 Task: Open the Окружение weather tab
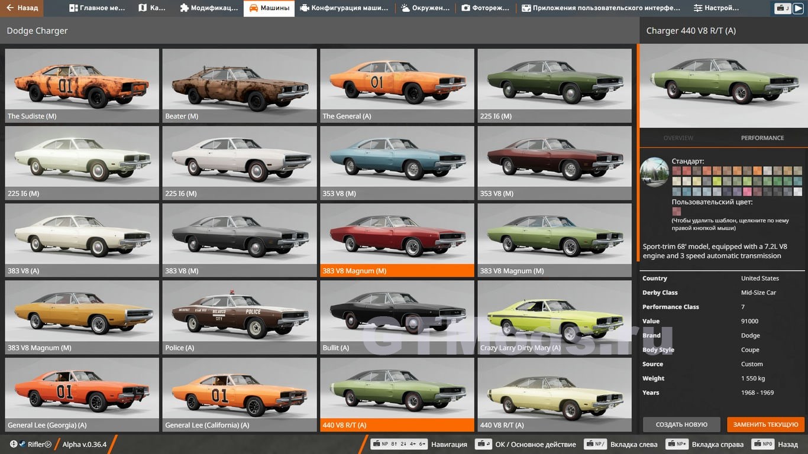pyautogui.click(x=426, y=8)
